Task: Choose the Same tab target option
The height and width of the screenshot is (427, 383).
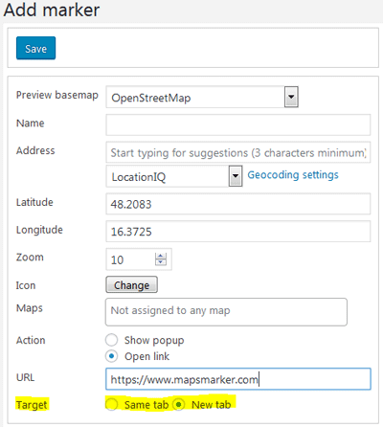Action: point(112,405)
